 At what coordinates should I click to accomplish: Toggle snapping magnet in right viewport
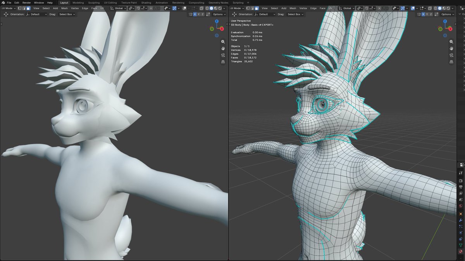(367, 8)
